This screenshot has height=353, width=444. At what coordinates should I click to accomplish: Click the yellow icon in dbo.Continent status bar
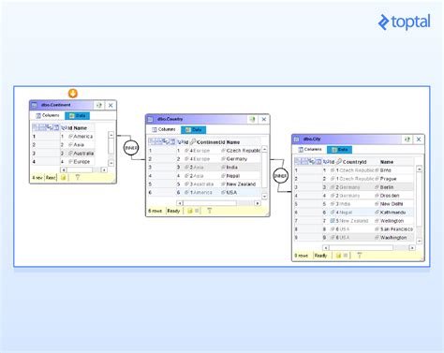(x=64, y=178)
